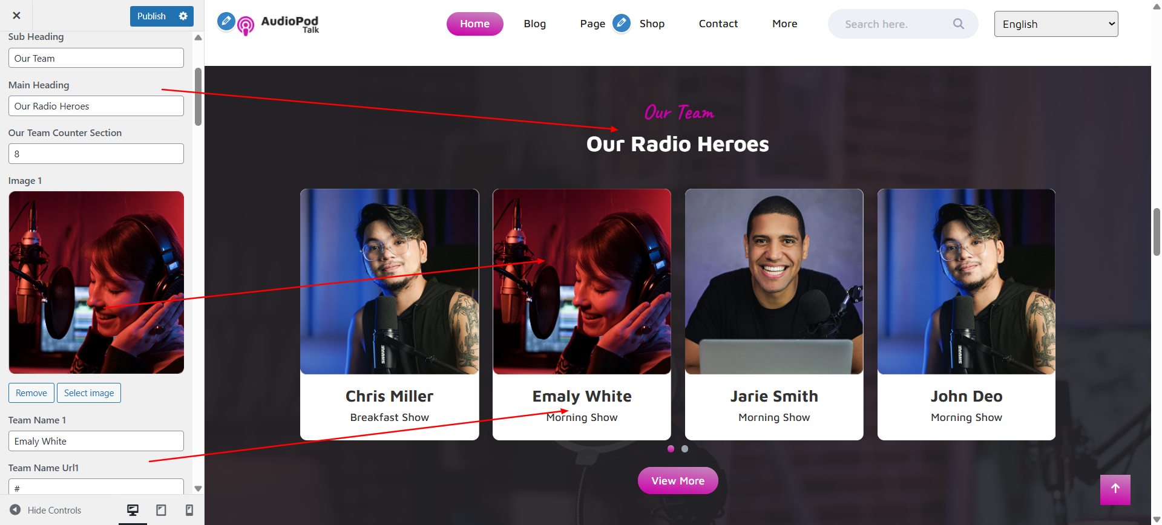
Task: Open the Home menu item
Action: (474, 24)
